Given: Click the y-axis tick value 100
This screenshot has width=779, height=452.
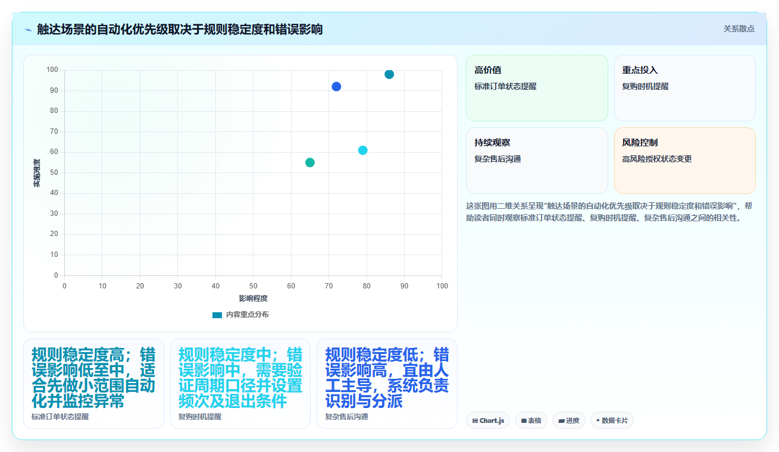Looking at the screenshot, I should click(52, 70).
